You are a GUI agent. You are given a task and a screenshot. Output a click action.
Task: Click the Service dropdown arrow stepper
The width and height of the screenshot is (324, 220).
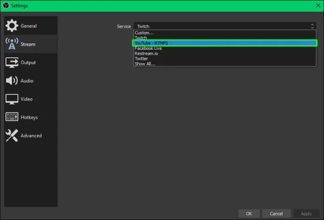tap(312, 26)
